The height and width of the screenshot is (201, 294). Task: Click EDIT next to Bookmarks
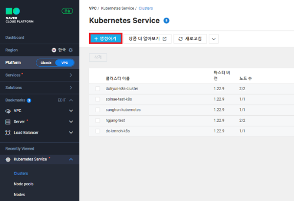(x=62, y=100)
